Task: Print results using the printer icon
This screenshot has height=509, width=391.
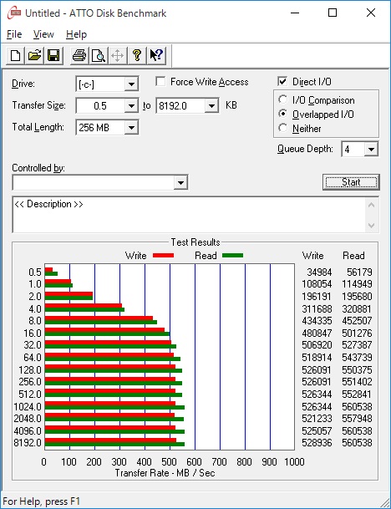Action: click(x=79, y=55)
